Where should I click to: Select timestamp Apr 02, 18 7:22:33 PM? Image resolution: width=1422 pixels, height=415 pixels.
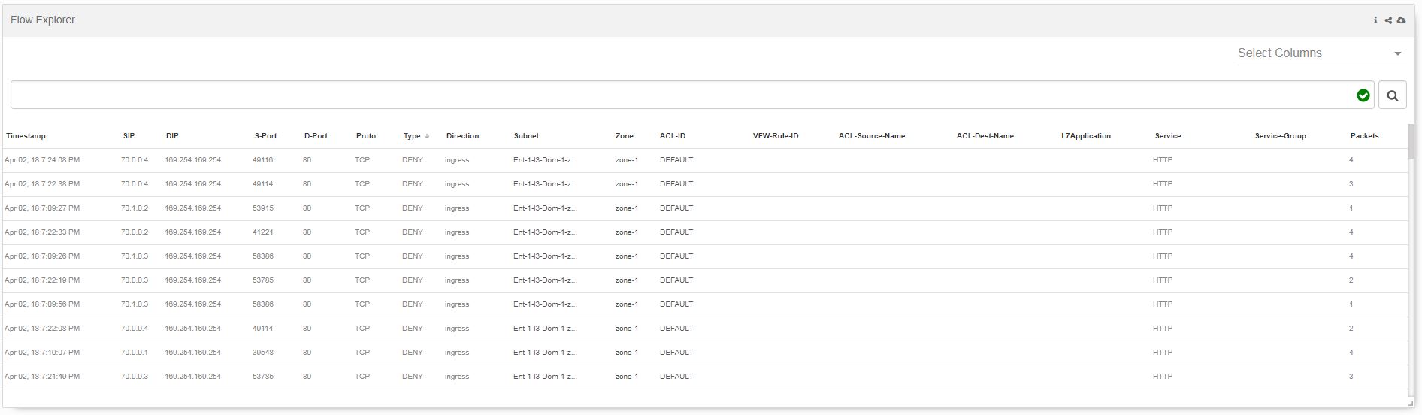click(x=42, y=232)
